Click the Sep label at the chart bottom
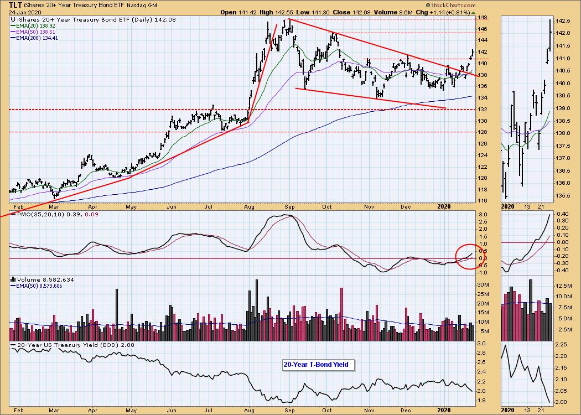Image resolution: width=581 pixels, height=415 pixels. (x=289, y=410)
